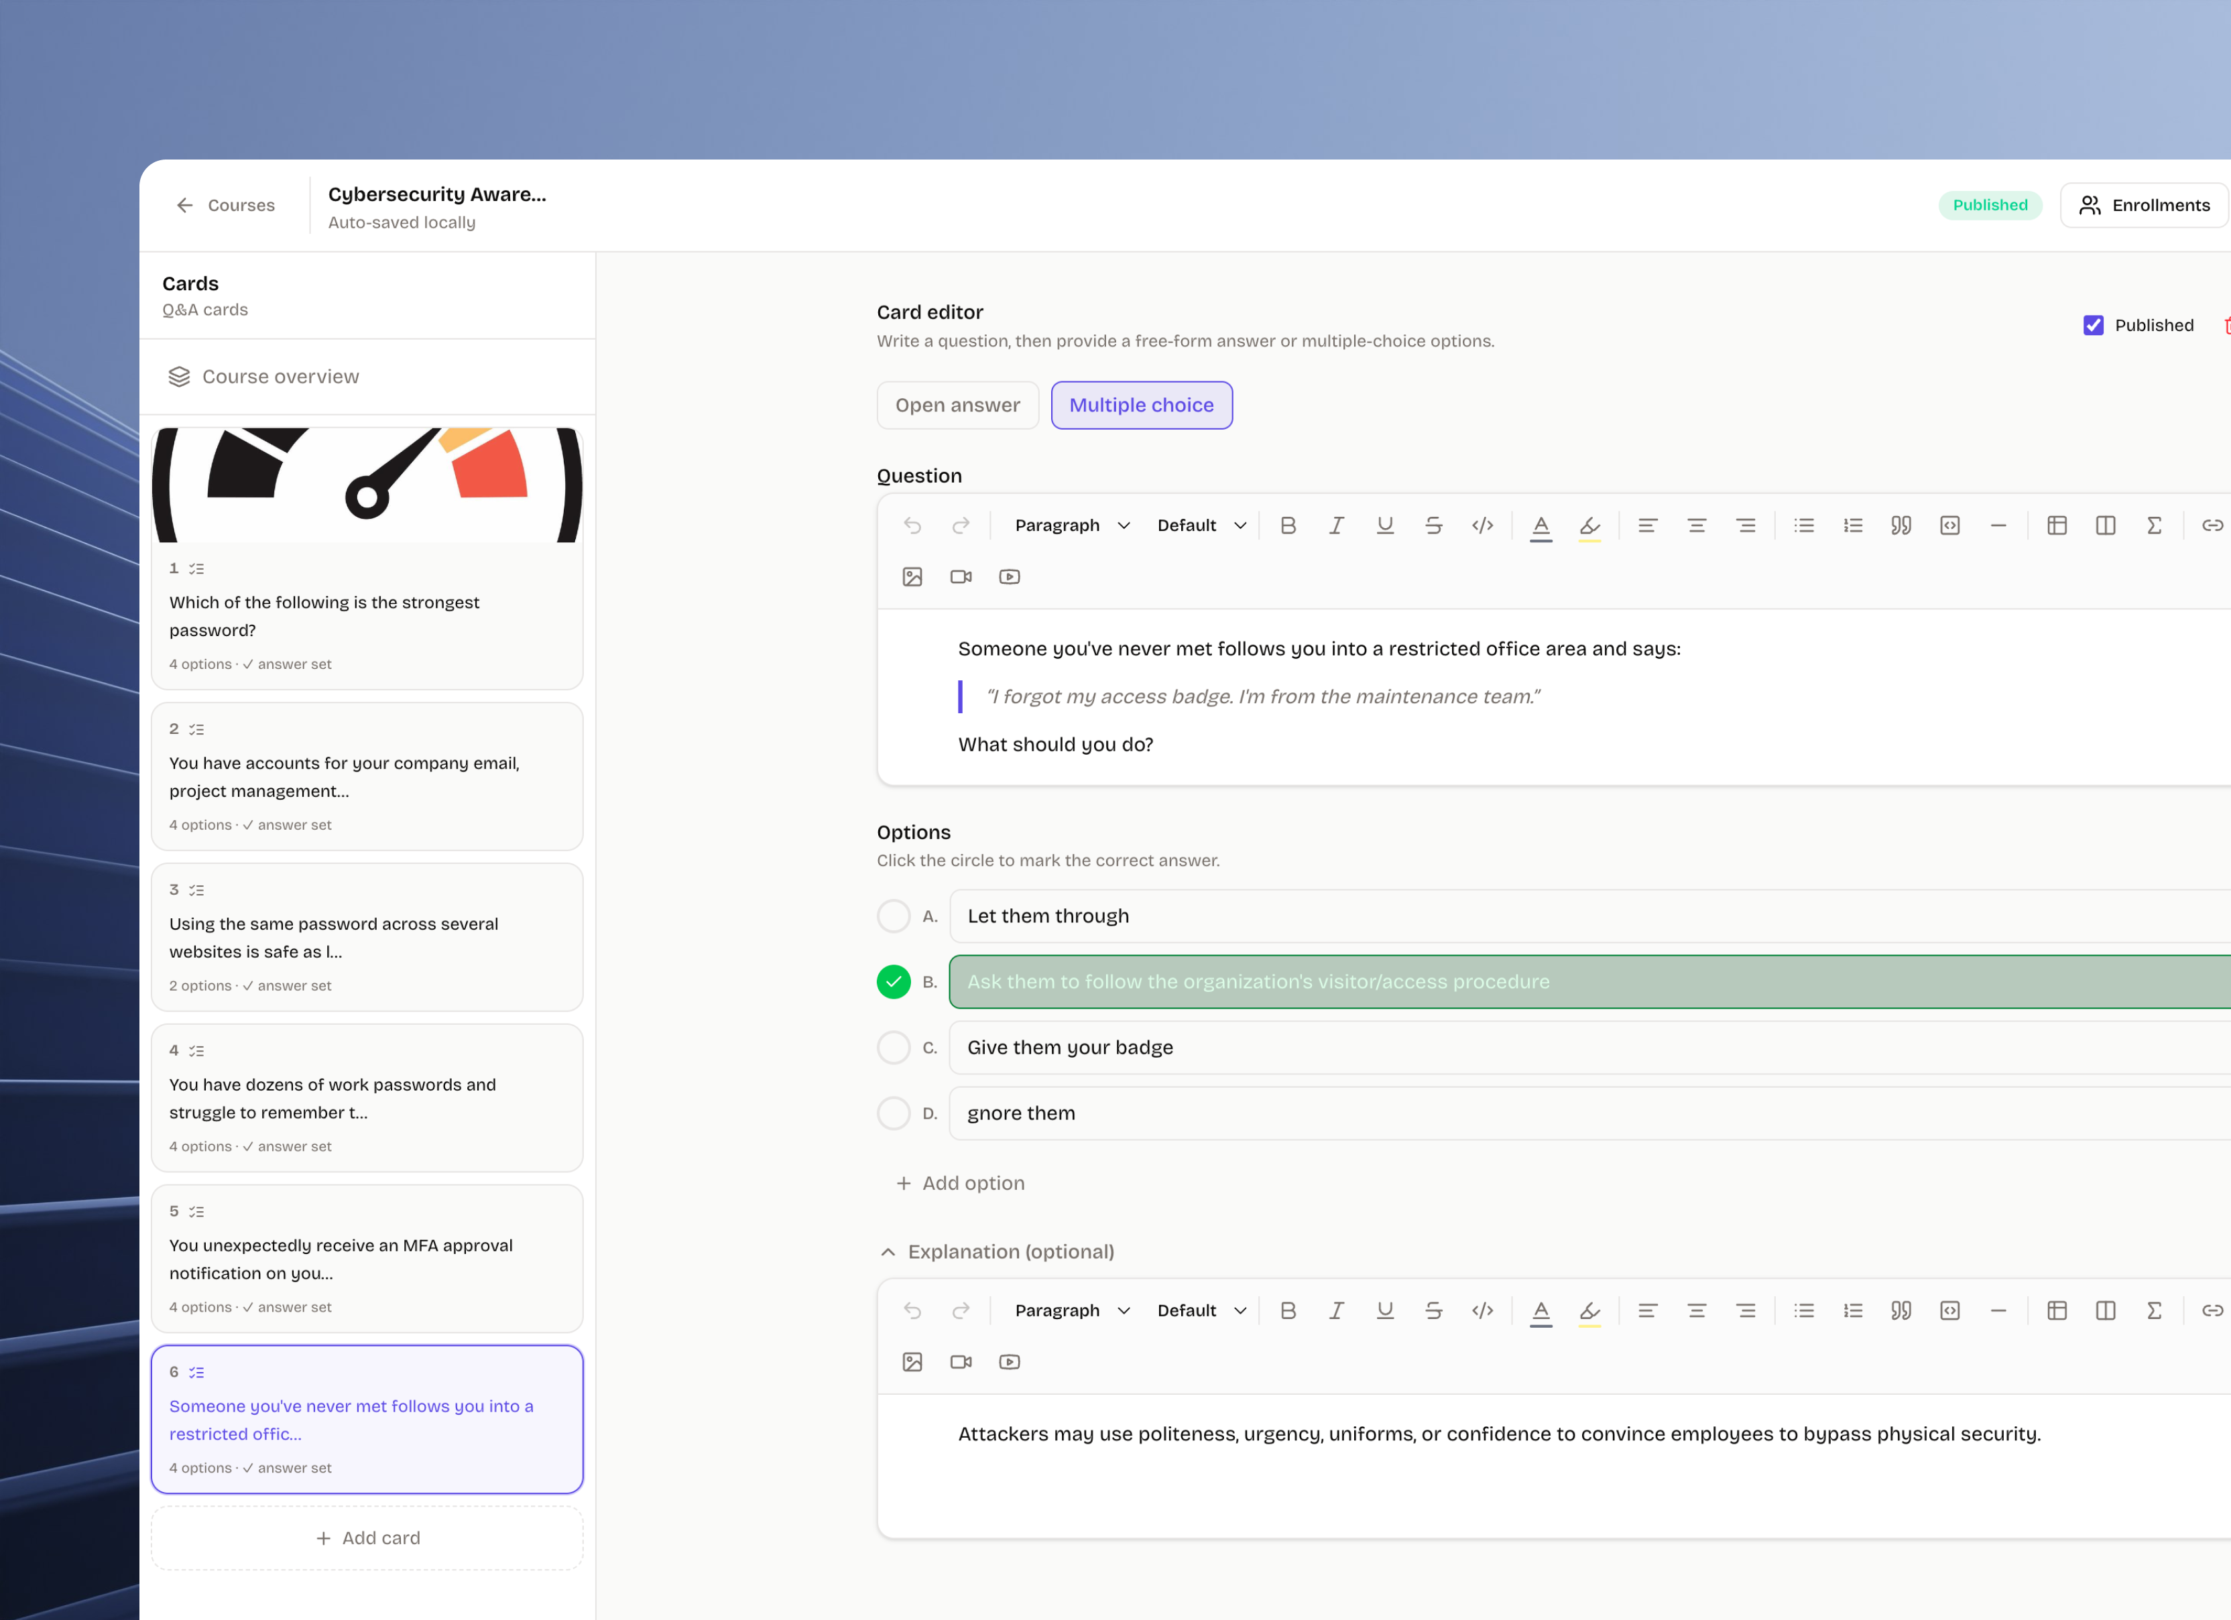Viewport: 2231px width, 1620px height.
Task: Click the Give them your badge field
Action: pyautogui.click(x=1589, y=1048)
